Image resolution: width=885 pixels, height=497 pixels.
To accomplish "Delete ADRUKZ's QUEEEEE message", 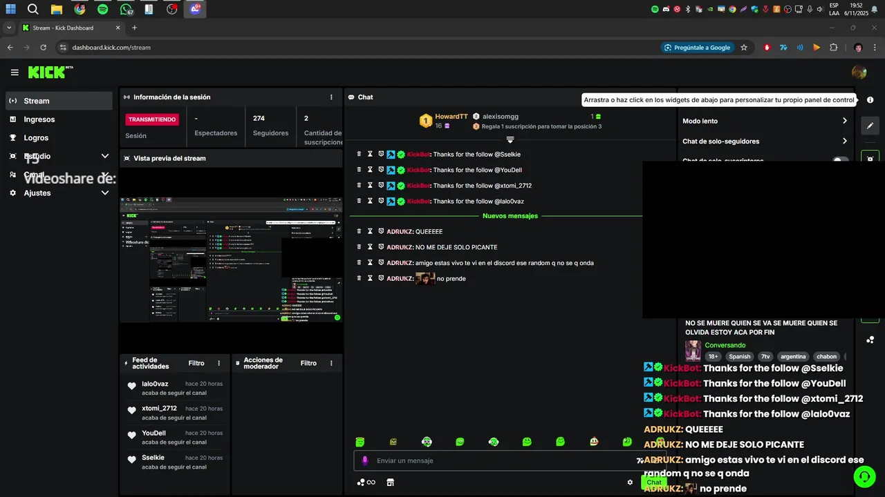I will (x=359, y=231).
